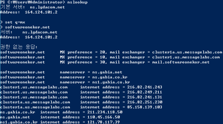Click the default server ns.lgdacom.net
223x124 pixels.
pyautogui.click(x=47, y=7)
